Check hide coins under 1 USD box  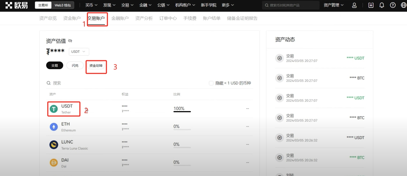[x=211, y=83]
